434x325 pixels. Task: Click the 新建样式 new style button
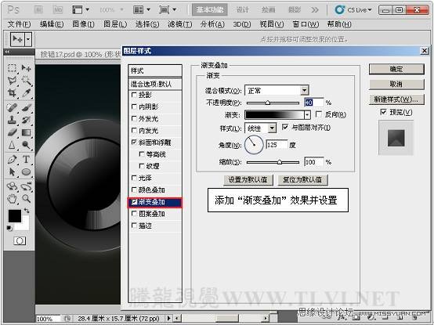pyautogui.click(x=396, y=99)
